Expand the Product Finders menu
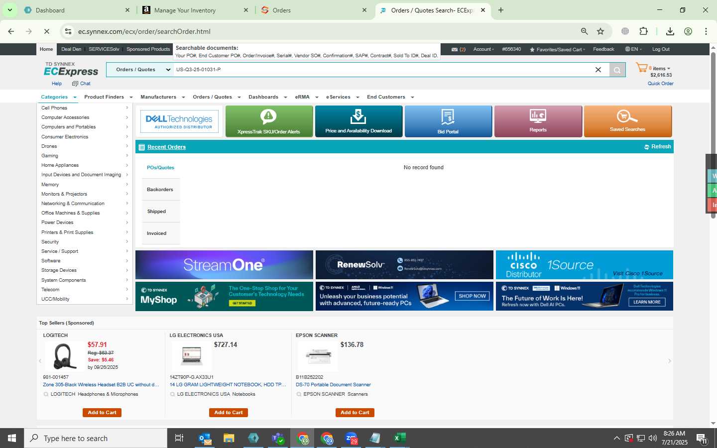The height and width of the screenshot is (448, 717). click(x=109, y=97)
